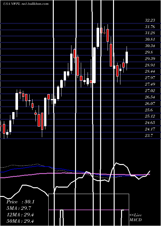Click the 30.34 price axis label
This screenshot has width=161, height=226.
(x=150, y=46)
